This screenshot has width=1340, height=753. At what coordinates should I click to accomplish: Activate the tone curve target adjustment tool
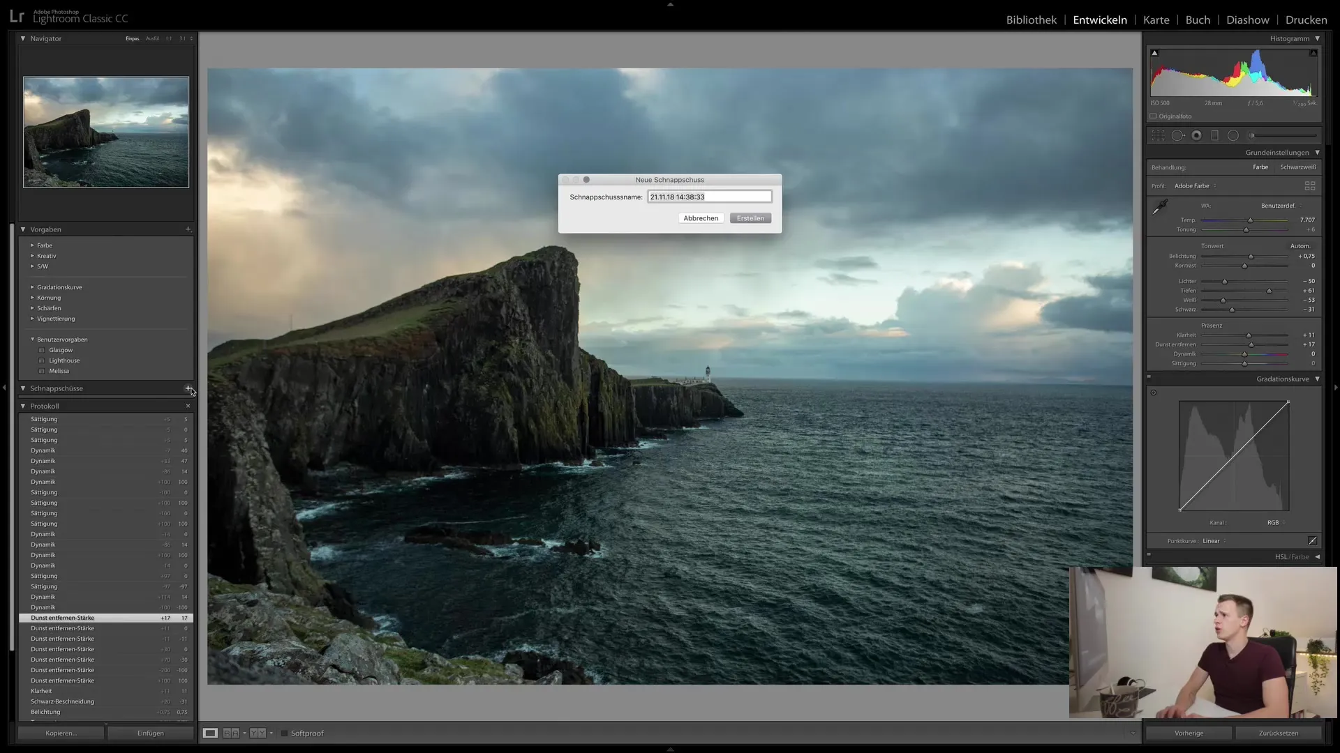tap(1154, 393)
